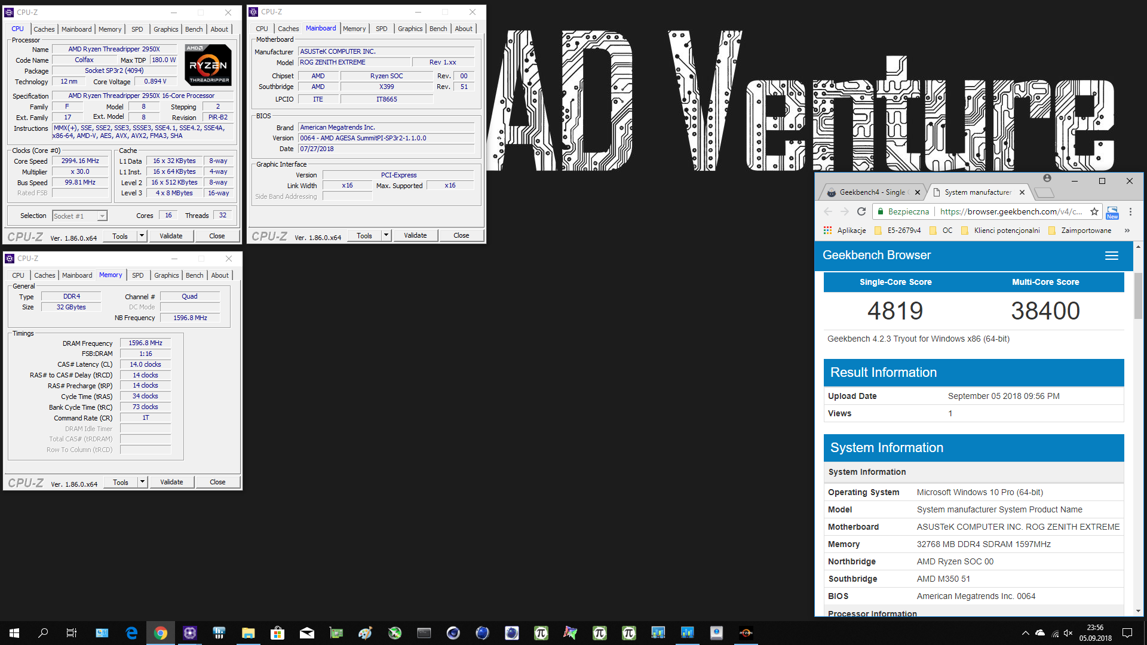The width and height of the screenshot is (1147, 645).
Task: Switch to CPU-Z on the taskbar
Action: (190, 633)
